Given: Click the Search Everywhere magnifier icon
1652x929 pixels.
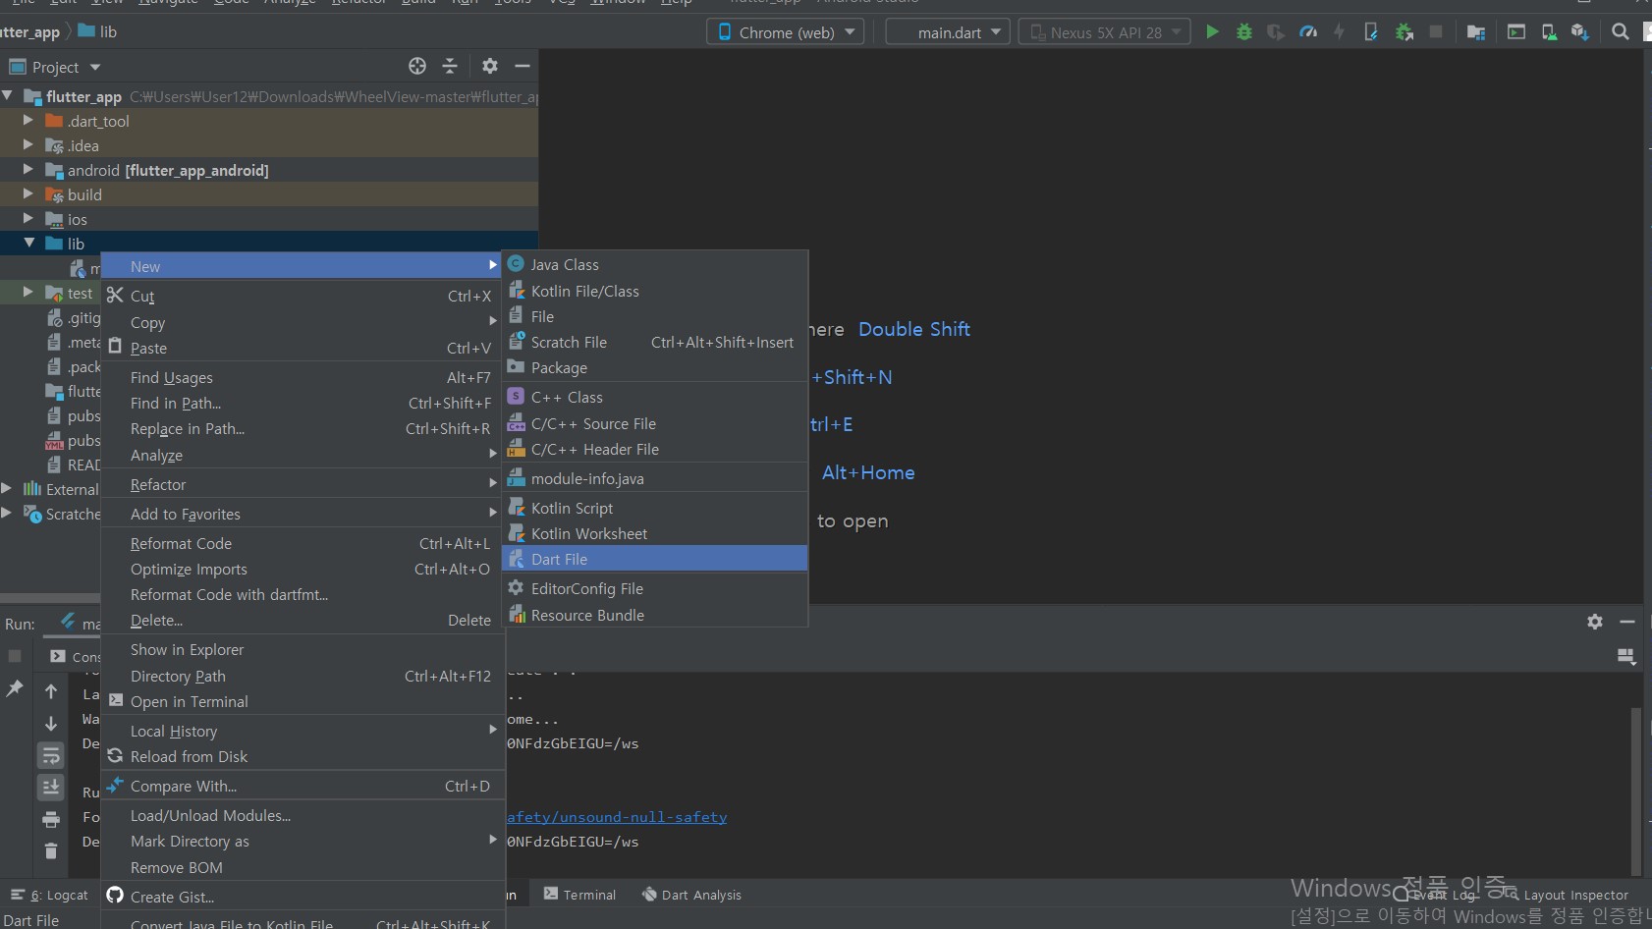Looking at the screenshot, I should (1621, 32).
